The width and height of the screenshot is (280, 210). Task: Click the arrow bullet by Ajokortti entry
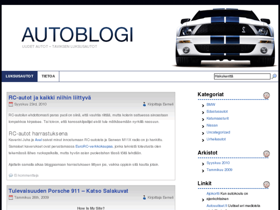(203, 200)
